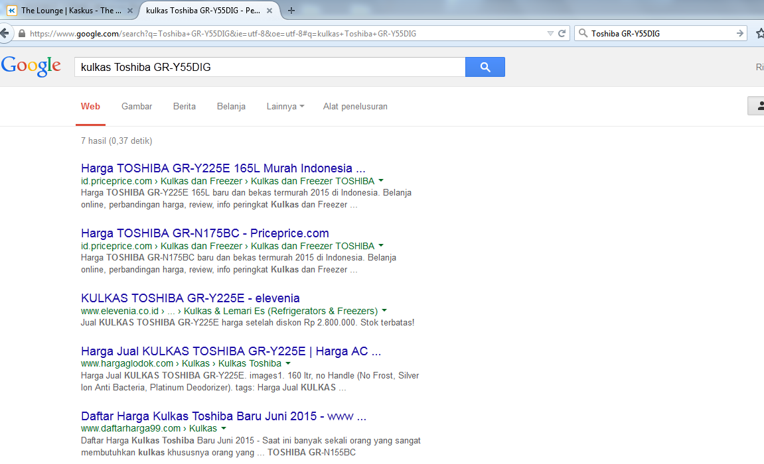This screenshot has width=764, height=464.
Task: Open Harga TOSHIBA GR-Y225E 165L Murah Indonesia result
Action: tap(223, 168)
